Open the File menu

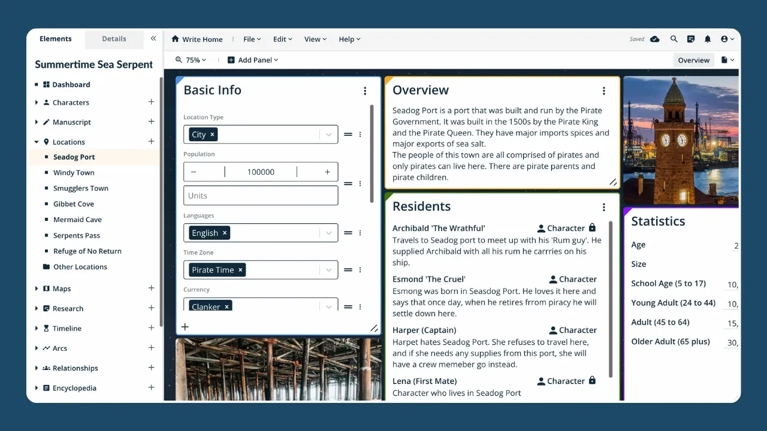[x=252, y=40]
